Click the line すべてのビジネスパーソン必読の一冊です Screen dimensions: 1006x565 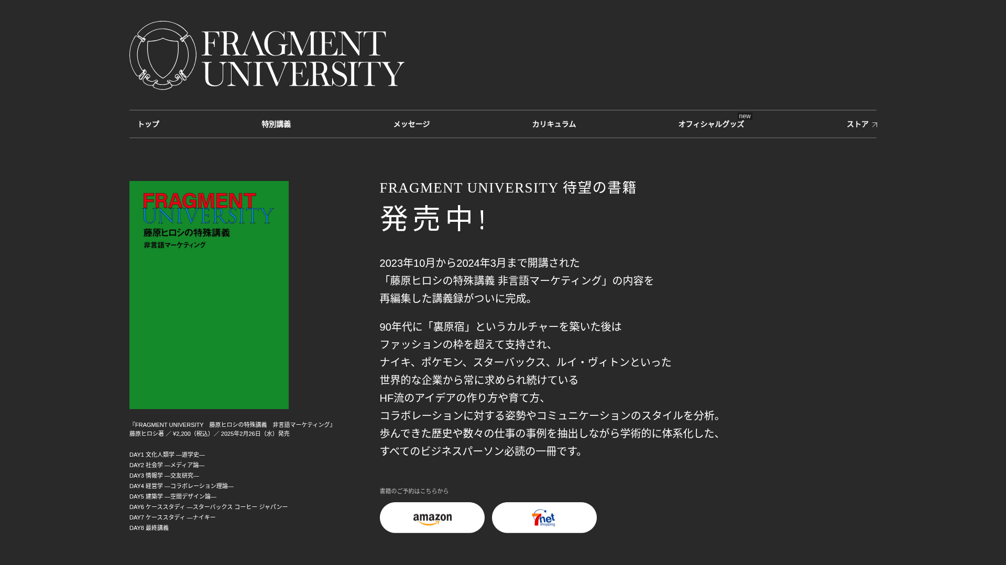pos(481,451)
